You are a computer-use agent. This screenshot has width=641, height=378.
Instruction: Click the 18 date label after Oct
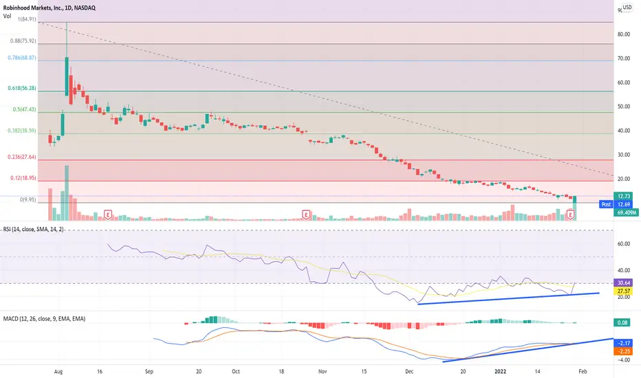(281, 371)
